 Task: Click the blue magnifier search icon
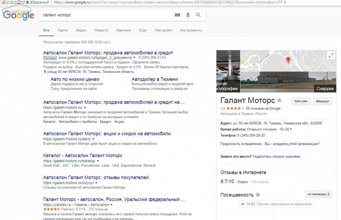(x=198, y=15)
